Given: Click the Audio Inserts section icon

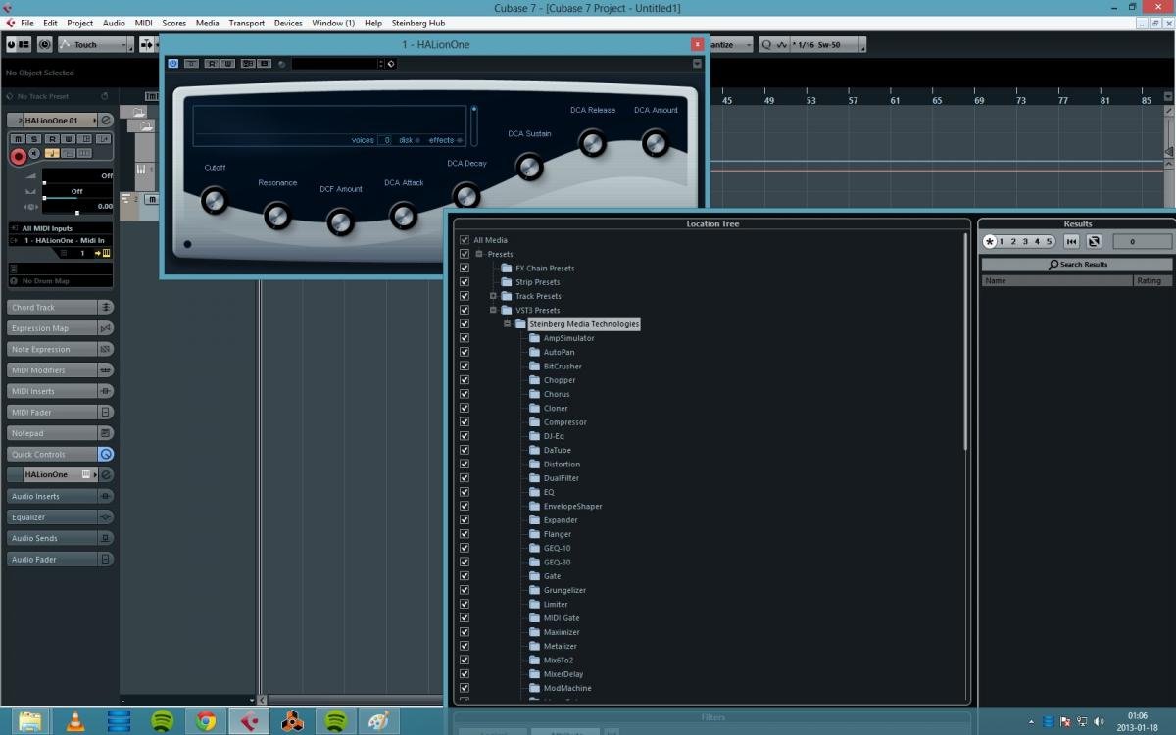Looking at the screenshot, I should pos(106,496).
